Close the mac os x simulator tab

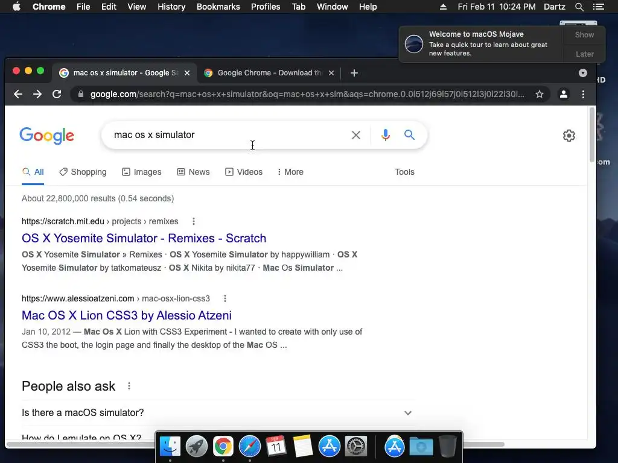click(x=187, y=73)
